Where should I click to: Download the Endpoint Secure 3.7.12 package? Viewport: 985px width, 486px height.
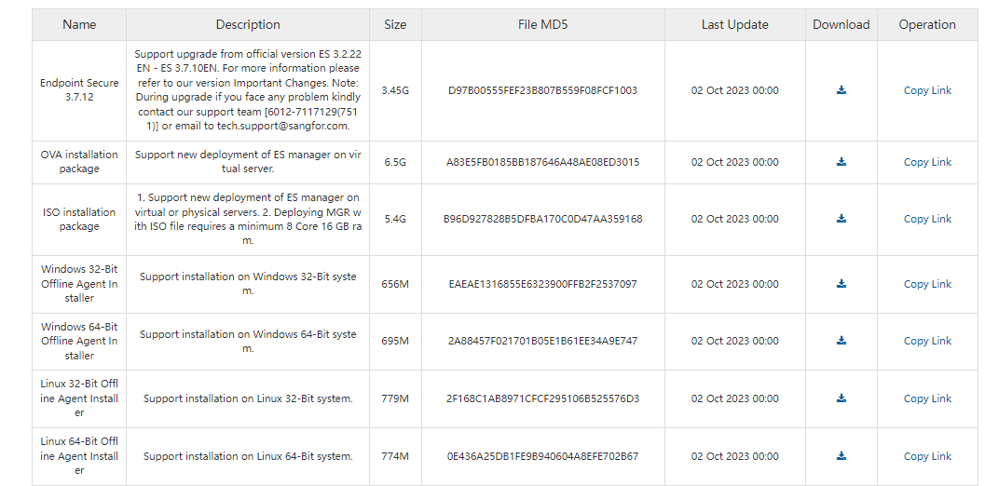[x=841, y=90]
